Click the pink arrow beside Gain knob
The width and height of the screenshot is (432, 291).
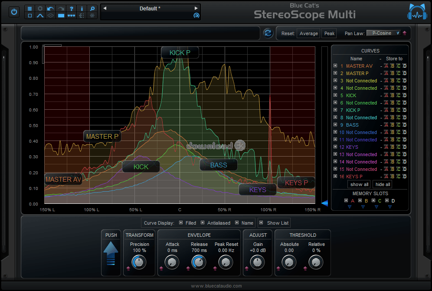[x=247, y=268]
